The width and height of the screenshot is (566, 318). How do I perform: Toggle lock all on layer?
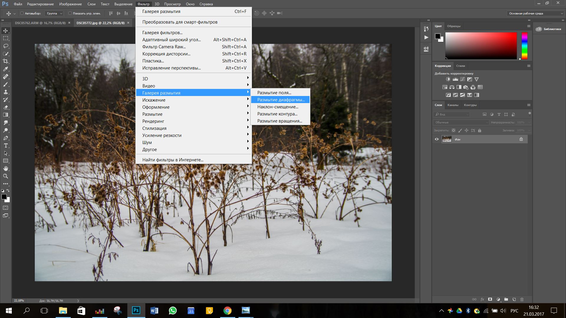click(x=480, y=130)
